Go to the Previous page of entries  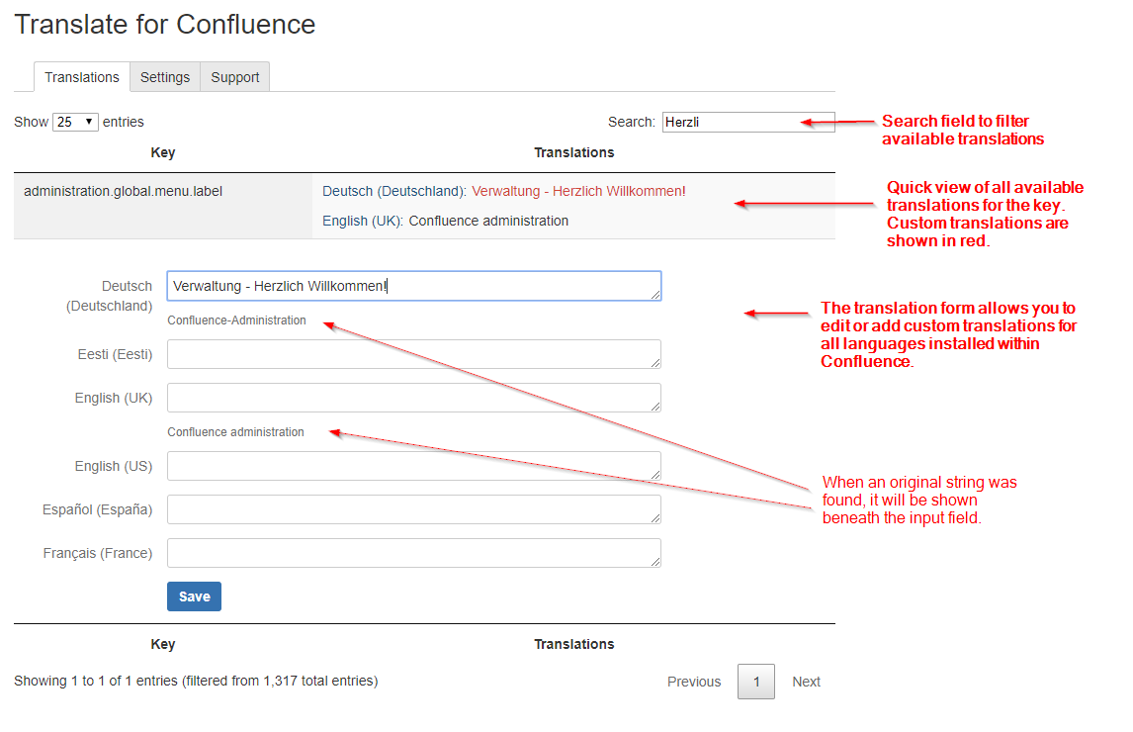[694, 682]
